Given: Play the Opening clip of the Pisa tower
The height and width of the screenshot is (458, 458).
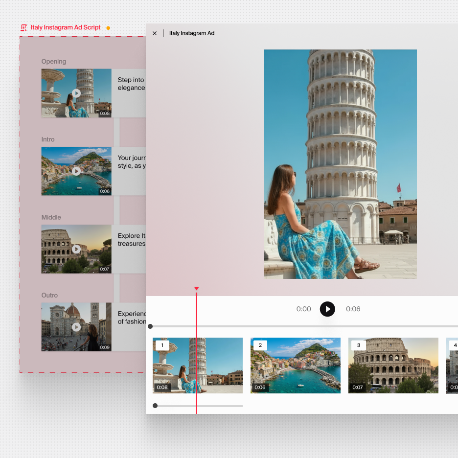Looking at the screenshot, I should pyautogui.click(x=76, y=93).
